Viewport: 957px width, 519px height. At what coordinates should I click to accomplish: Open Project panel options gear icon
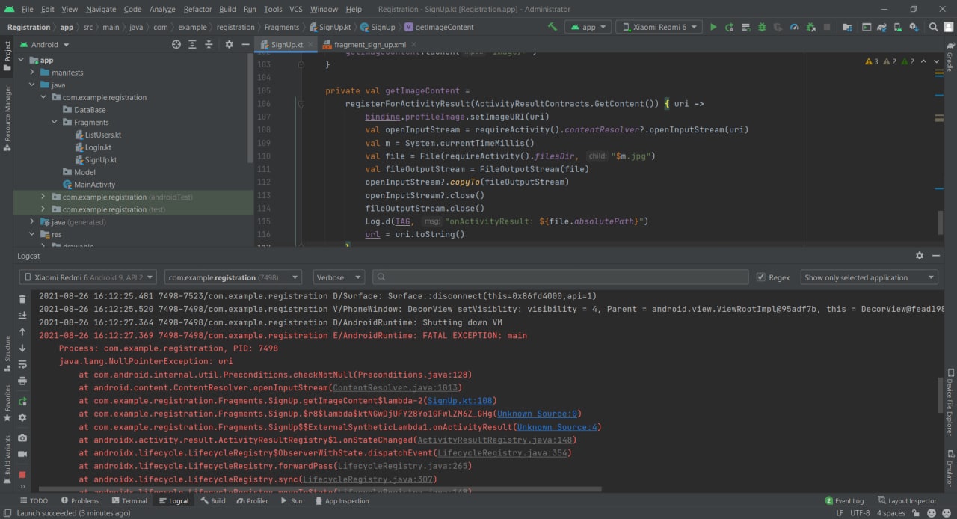[229, 44]
